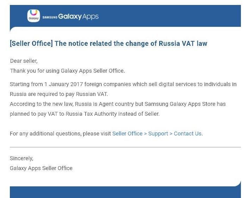Screen dimensions: 249x198
Task: Click the horizontal divider above signature
Action: 125,147
